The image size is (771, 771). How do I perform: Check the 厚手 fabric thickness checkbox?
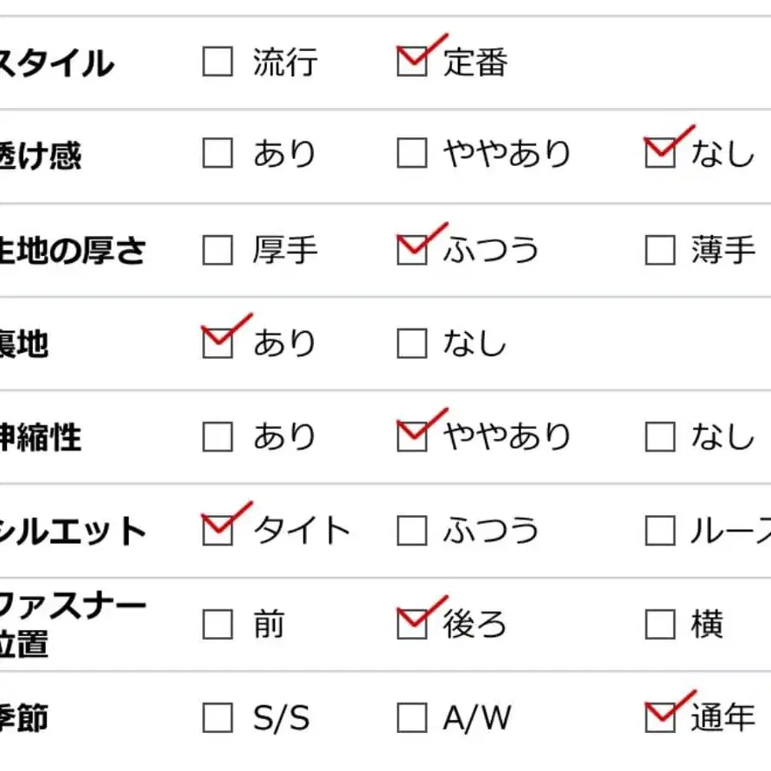[x=217, y=251]
